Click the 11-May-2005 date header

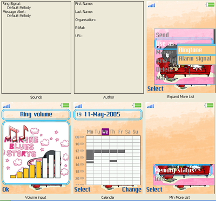pyautogui.click(x=102, y=114)
